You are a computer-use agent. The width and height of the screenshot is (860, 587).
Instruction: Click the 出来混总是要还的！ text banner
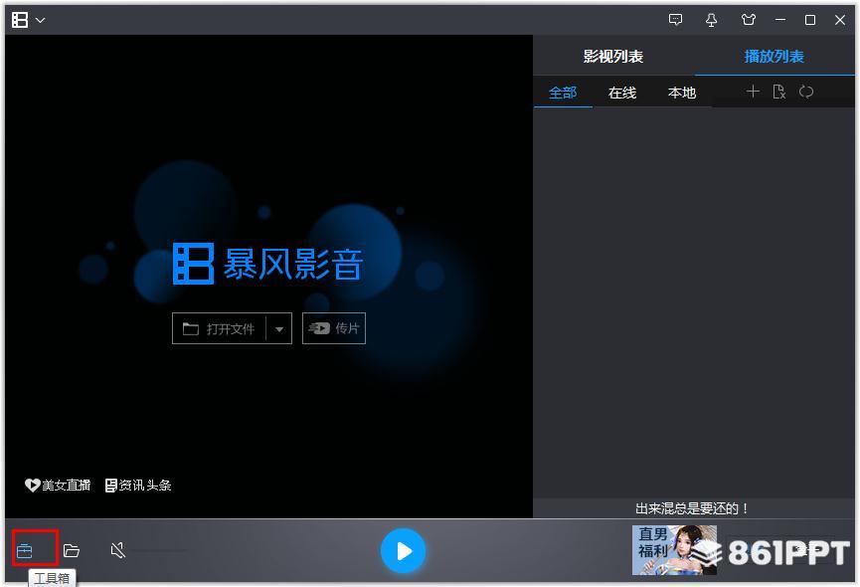[693, 508]
